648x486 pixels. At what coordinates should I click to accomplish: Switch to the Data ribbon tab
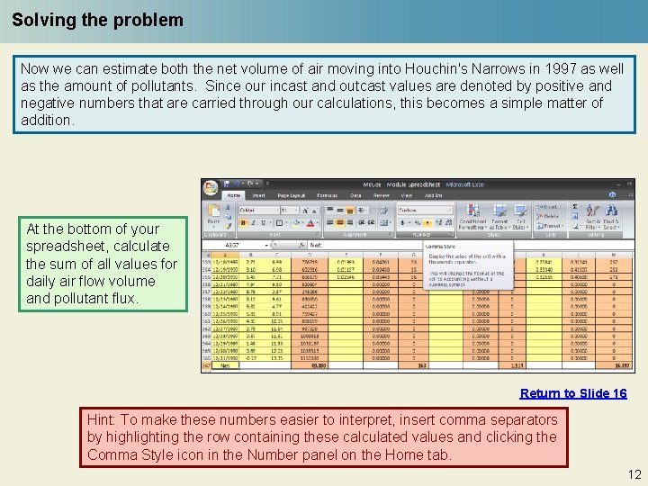coord(355,195)
